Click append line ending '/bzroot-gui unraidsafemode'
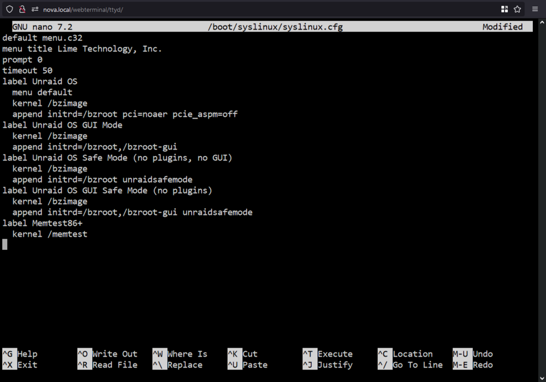 132,212
